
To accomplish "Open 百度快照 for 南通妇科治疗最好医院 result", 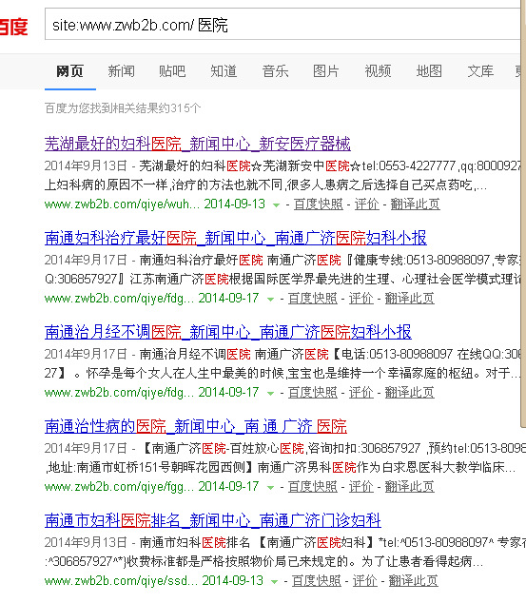I will click(x=313, y=299).
